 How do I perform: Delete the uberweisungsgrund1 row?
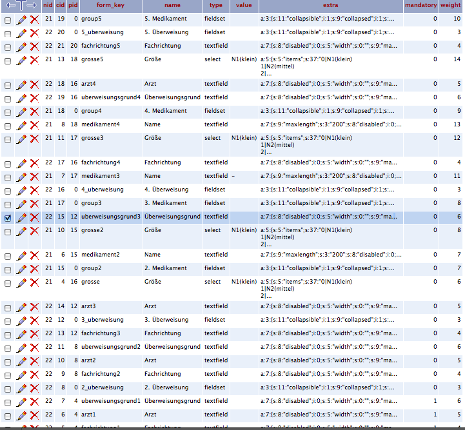[34, 402]
